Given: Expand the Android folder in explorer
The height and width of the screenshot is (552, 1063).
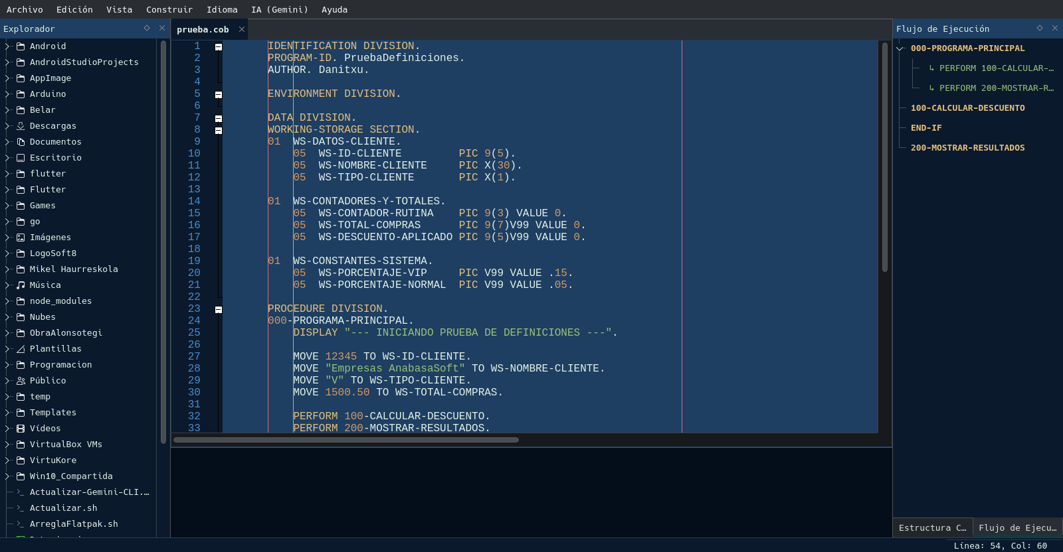Looking at the screenshot, I should [x=7, y=46].
